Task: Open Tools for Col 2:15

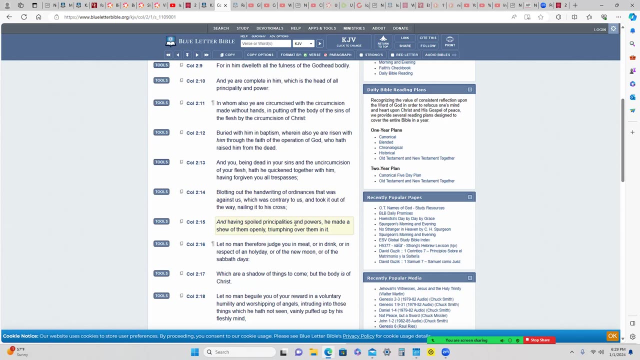Action: [x=161, y=221]
